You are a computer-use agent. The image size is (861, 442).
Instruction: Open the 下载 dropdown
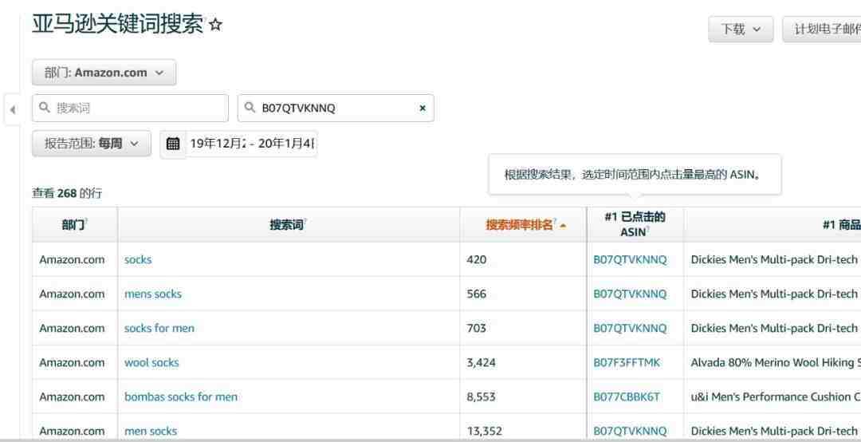point(741,30)
